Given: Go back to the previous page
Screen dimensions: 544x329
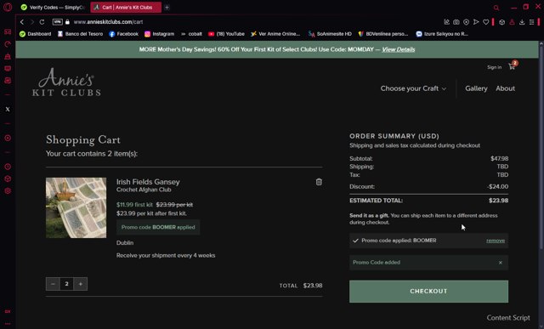Looking at the screenshot, I should coord(22,22).
